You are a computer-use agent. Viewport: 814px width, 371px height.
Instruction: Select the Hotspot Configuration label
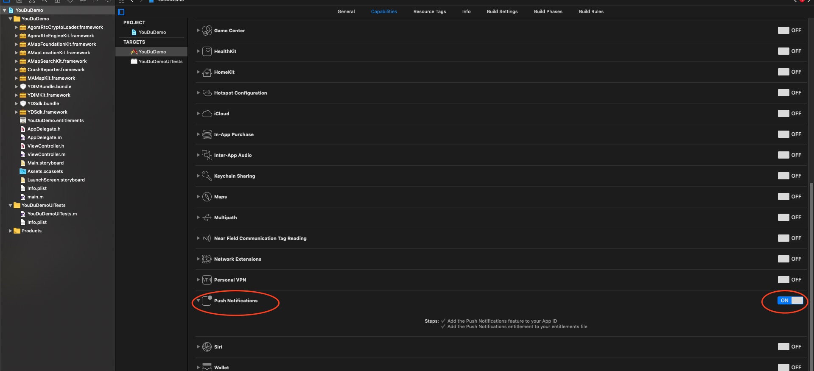pyautogui.click(x=241, y=93)
